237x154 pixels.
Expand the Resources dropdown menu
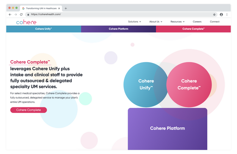pyautogui.click(x=178, y=21)
